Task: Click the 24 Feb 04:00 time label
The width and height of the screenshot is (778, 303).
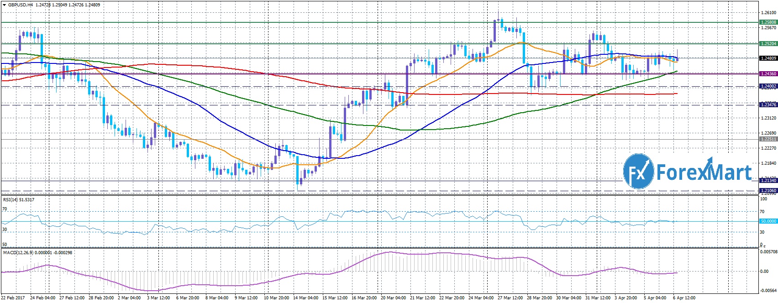Action: pyautogui.click(x=43, y=298)
